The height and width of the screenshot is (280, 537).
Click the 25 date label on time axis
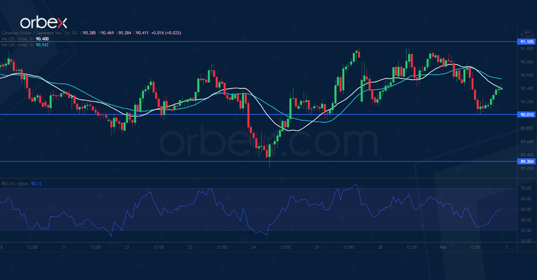pyautogui.click(x=317, y=247)
